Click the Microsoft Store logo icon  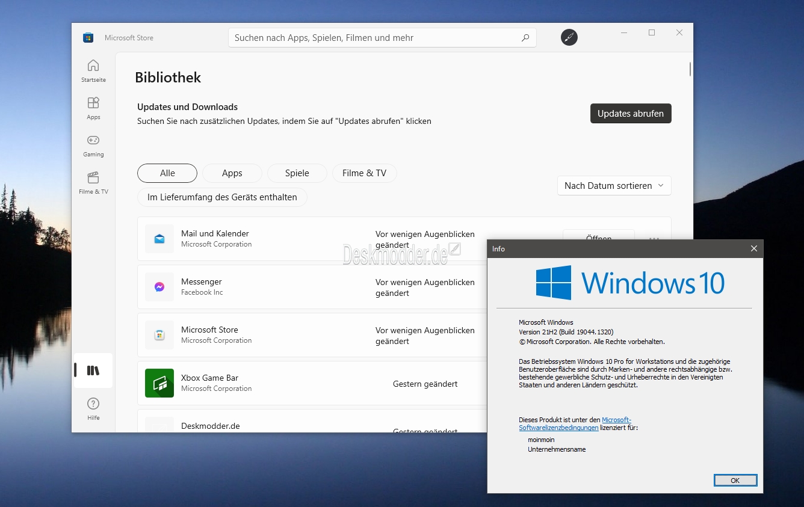(x=88, y=37)
